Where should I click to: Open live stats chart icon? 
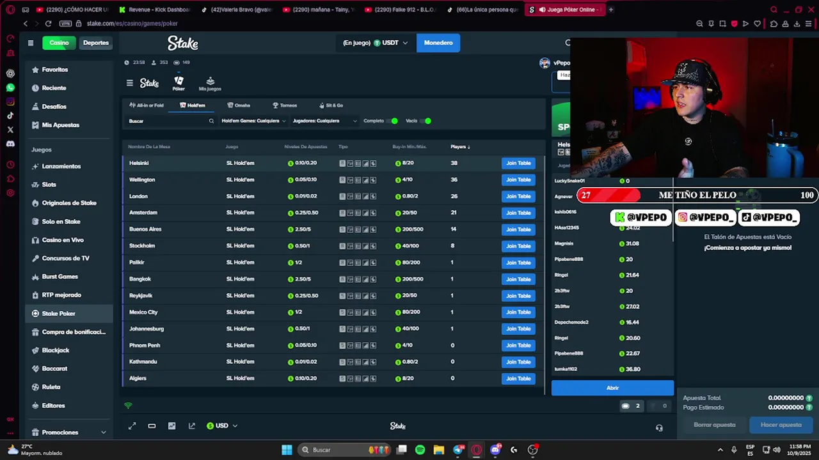pos(171,426)
